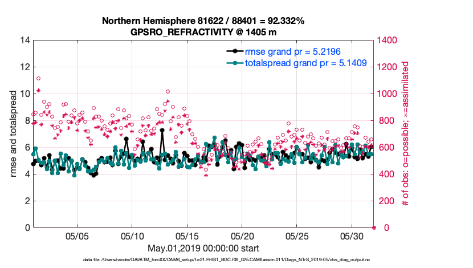Click the red asterisk at bottom-right axis corner
Image resolution: width=473 pixels, height=268 pixels.
pos(374,228)
